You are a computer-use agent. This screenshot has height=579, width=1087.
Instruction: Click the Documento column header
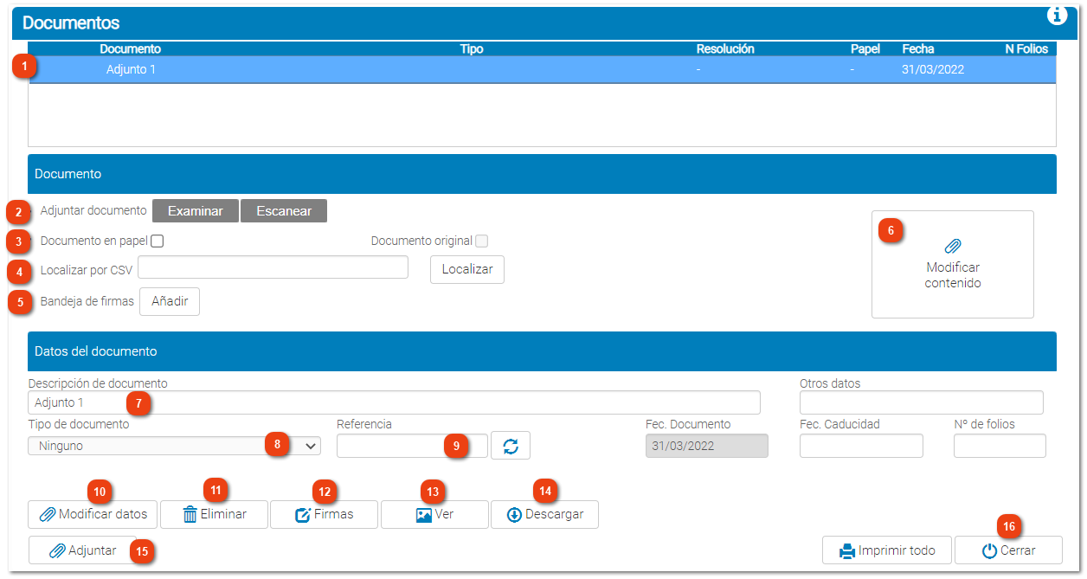point(130,49)
